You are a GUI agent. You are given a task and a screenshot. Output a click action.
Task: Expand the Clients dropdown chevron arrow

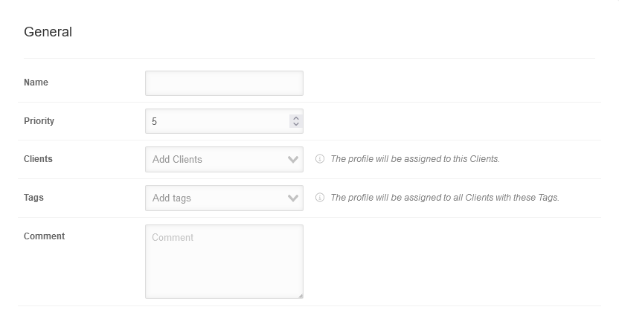(x=292, y=159)
